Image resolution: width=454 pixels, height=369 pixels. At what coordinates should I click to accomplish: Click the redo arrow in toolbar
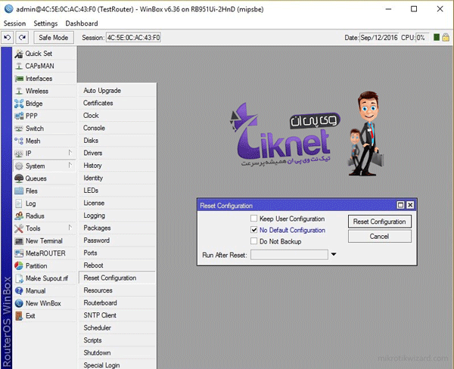22,37
